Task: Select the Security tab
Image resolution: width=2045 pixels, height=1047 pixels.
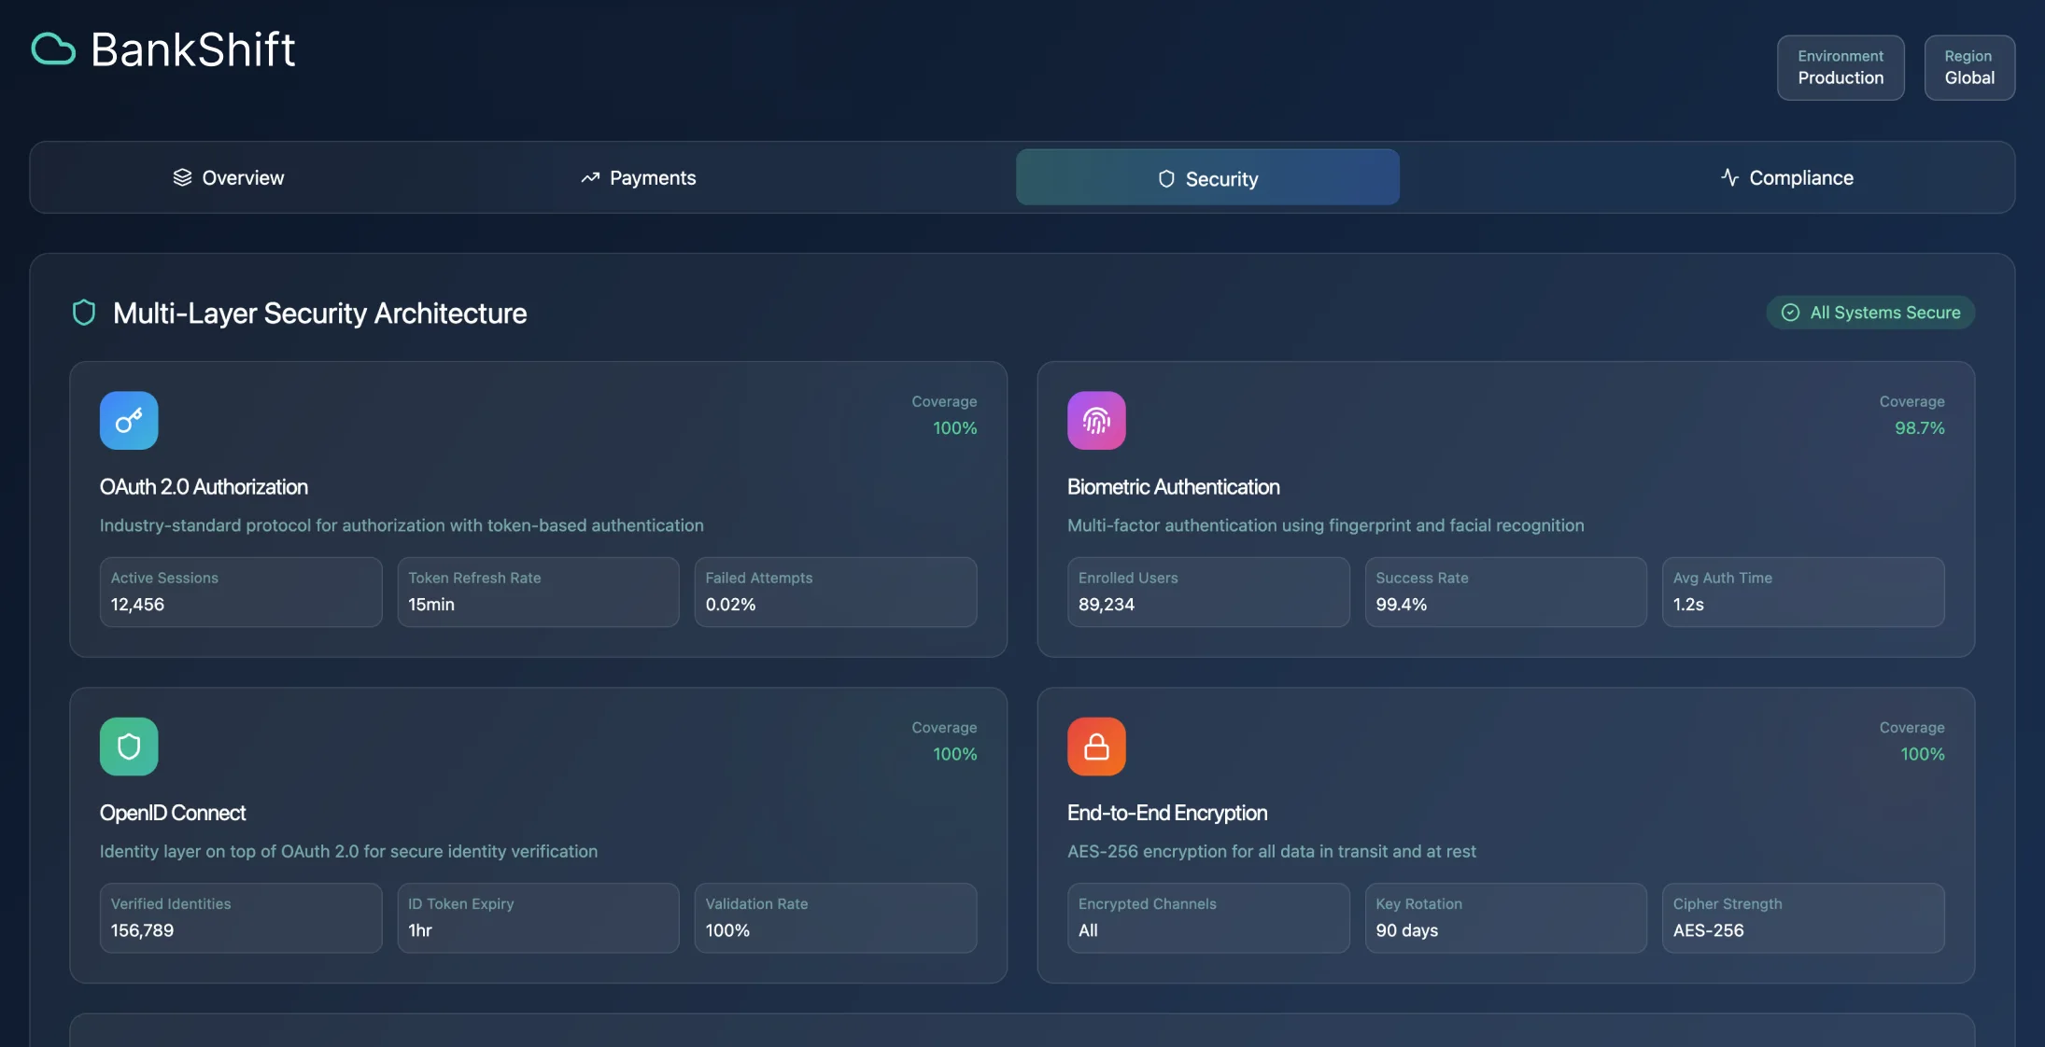Action: tap(1207, 177)
